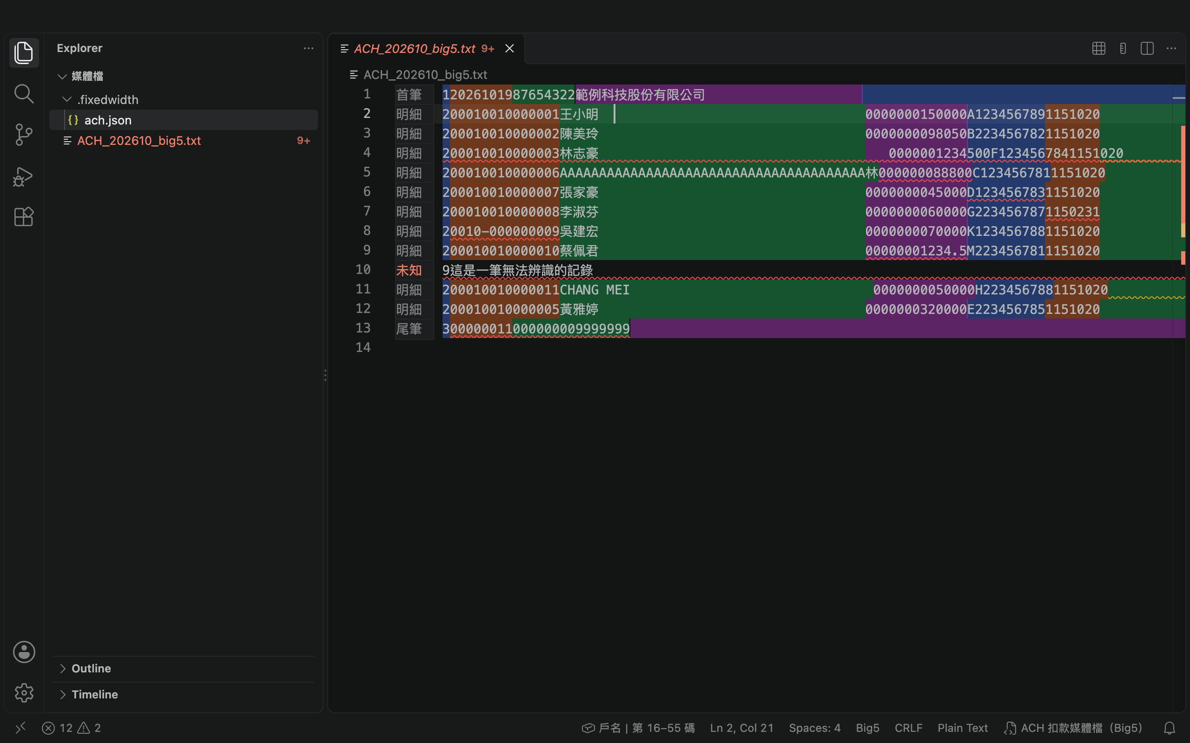1190x743 pixels.
Task: Click the 戶名 field indicator in status bar
Action: tap(638, 728)
